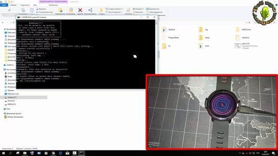Screen dimensions: 278x156
Task: Open the File (Файл) ribbon tab
Action: tap(4, 5)
